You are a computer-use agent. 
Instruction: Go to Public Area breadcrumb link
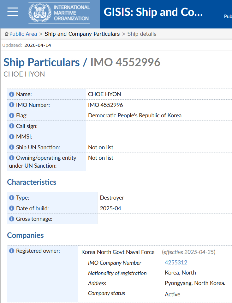point(23,34)
